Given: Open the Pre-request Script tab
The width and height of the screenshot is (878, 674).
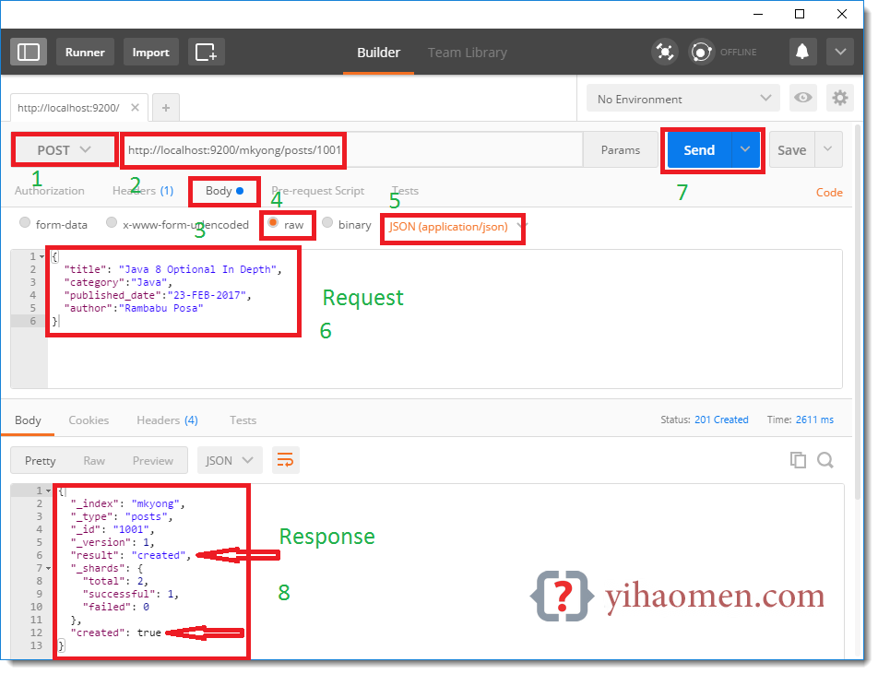Looking at the screenshot, I should [x=318, y=191].
